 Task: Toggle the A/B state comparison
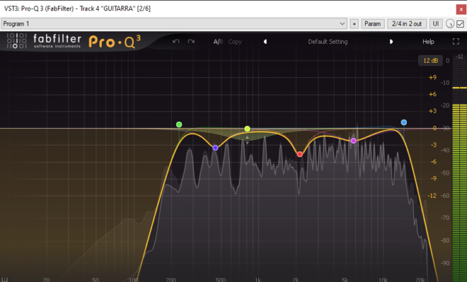(x=218, y=42)
